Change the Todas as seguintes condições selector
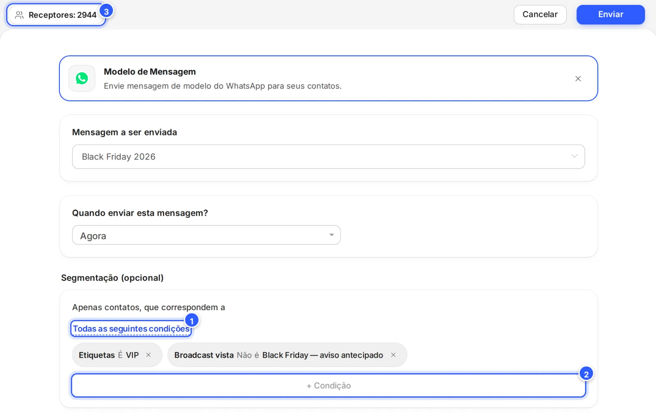This screenshot has height=416, width=656. tap(131, 329)
